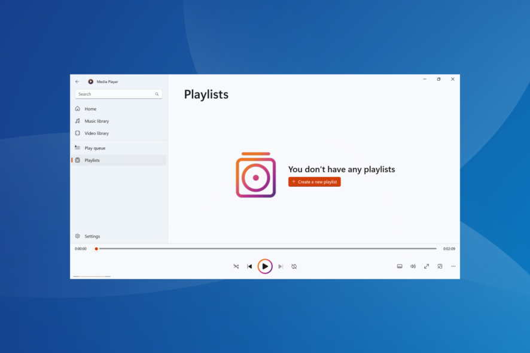Image resolution: width=530 pixels, height=353 pixels.
Task: Open the Video library
Action: (118, 133)
